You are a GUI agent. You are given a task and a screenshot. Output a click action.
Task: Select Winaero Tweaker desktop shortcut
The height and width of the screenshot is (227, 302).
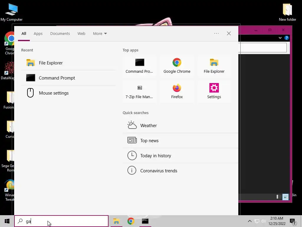(10, 190)
